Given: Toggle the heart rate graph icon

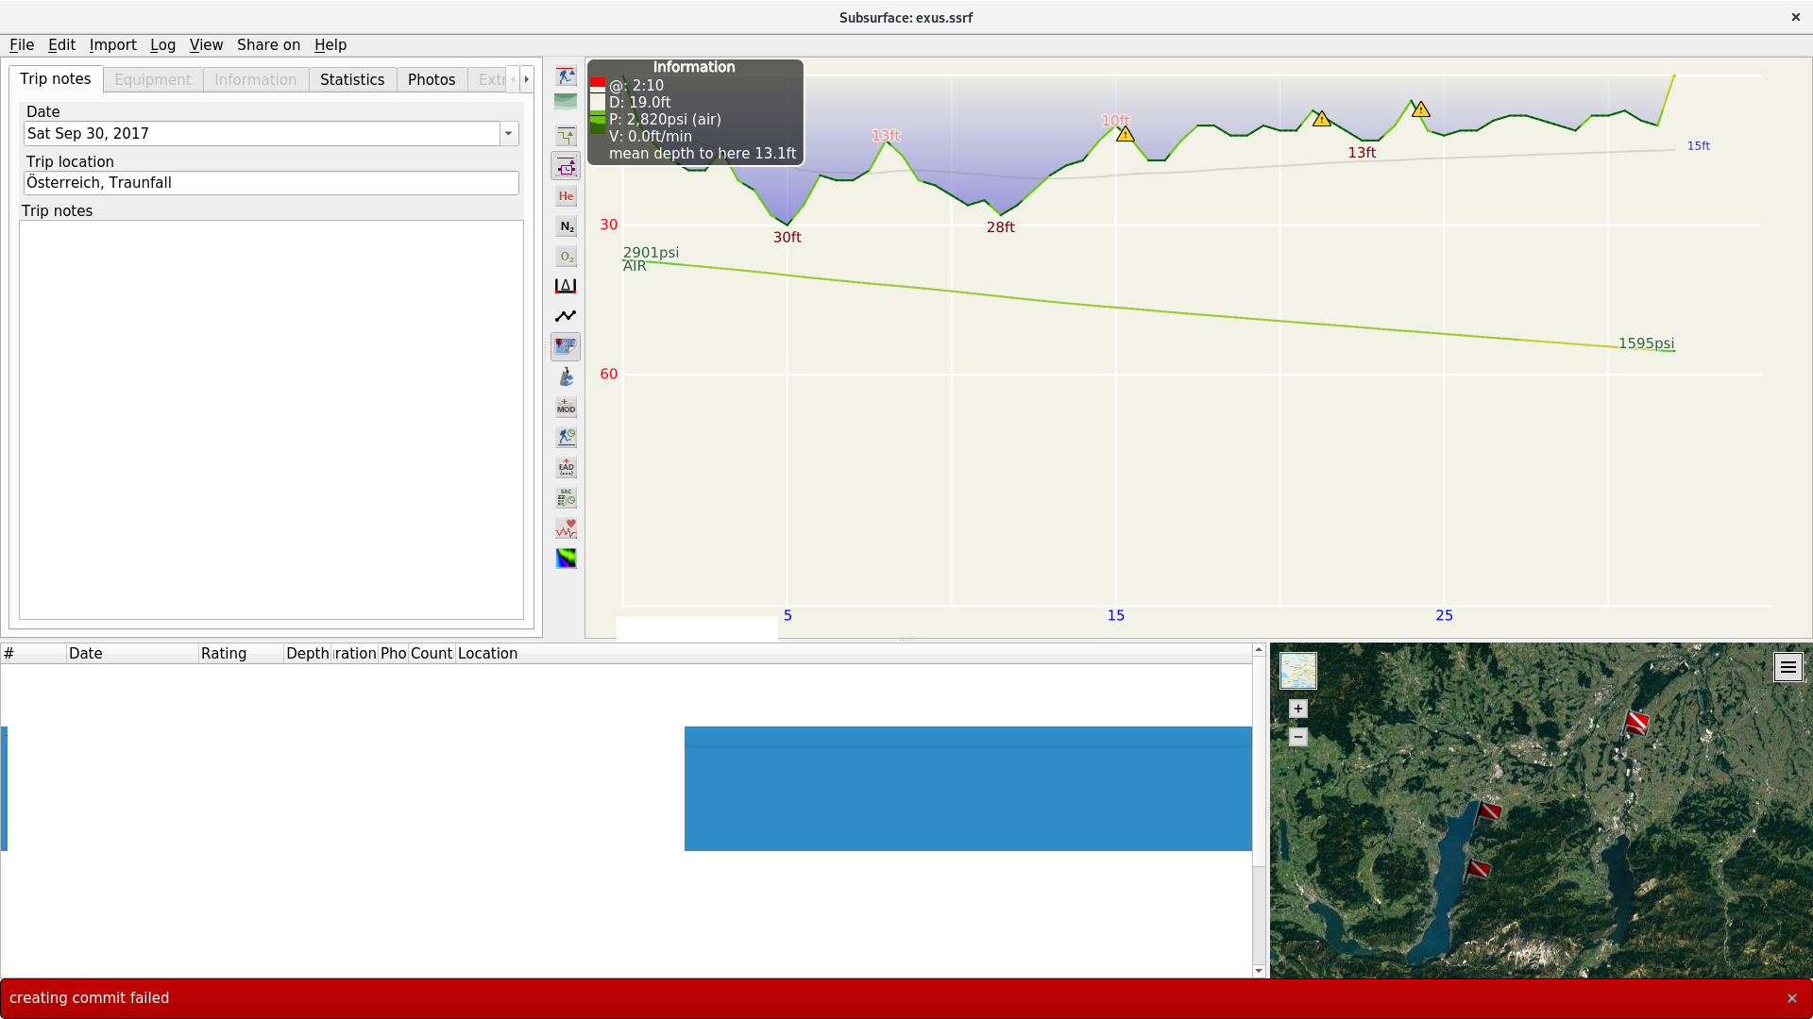Looking at the screenshot, I should pyautogui.click(x=566, y=528).
